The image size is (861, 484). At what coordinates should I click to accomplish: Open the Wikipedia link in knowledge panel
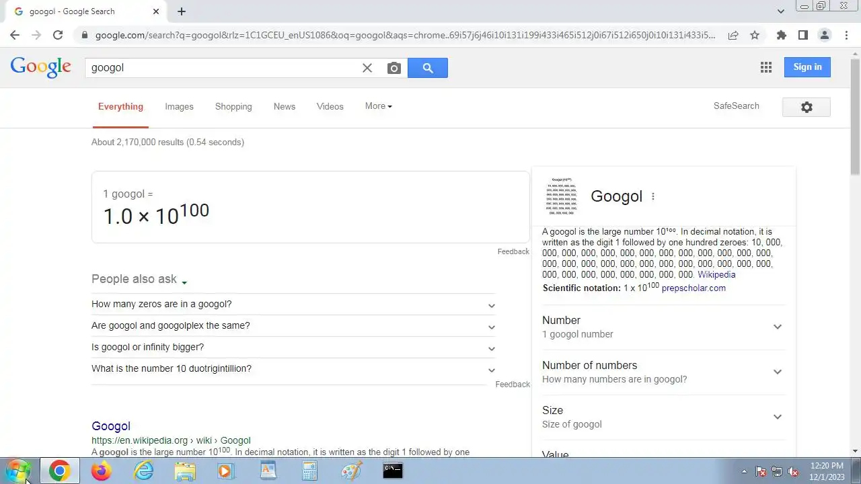[x=716, y=274]
